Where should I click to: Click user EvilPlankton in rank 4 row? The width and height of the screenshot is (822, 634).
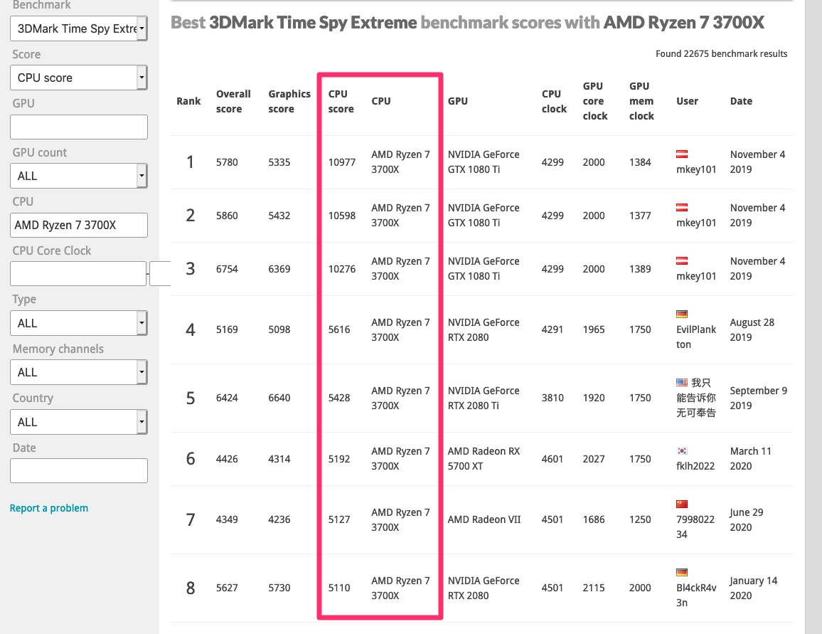[x=696, y=337]
